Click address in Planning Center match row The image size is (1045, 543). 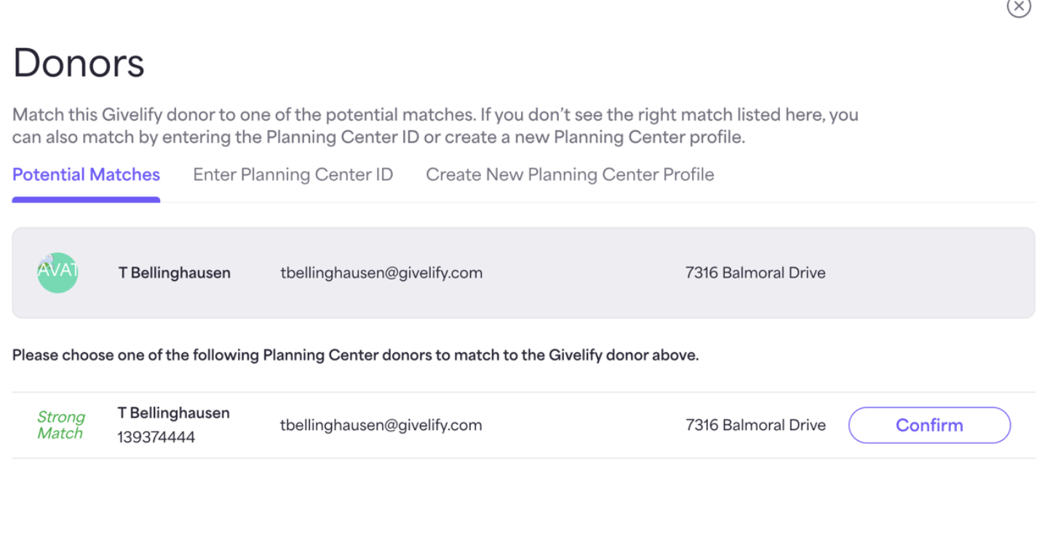pyautogui.click(x=755, y=425)
